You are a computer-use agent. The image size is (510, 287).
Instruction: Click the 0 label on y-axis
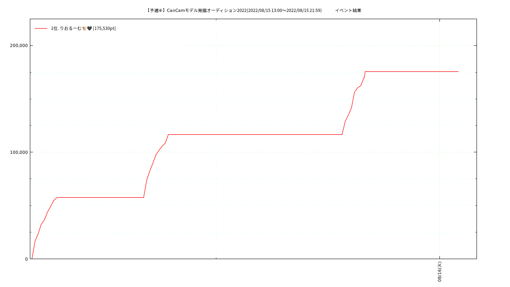pyautogui.click(x=26, y=259)
